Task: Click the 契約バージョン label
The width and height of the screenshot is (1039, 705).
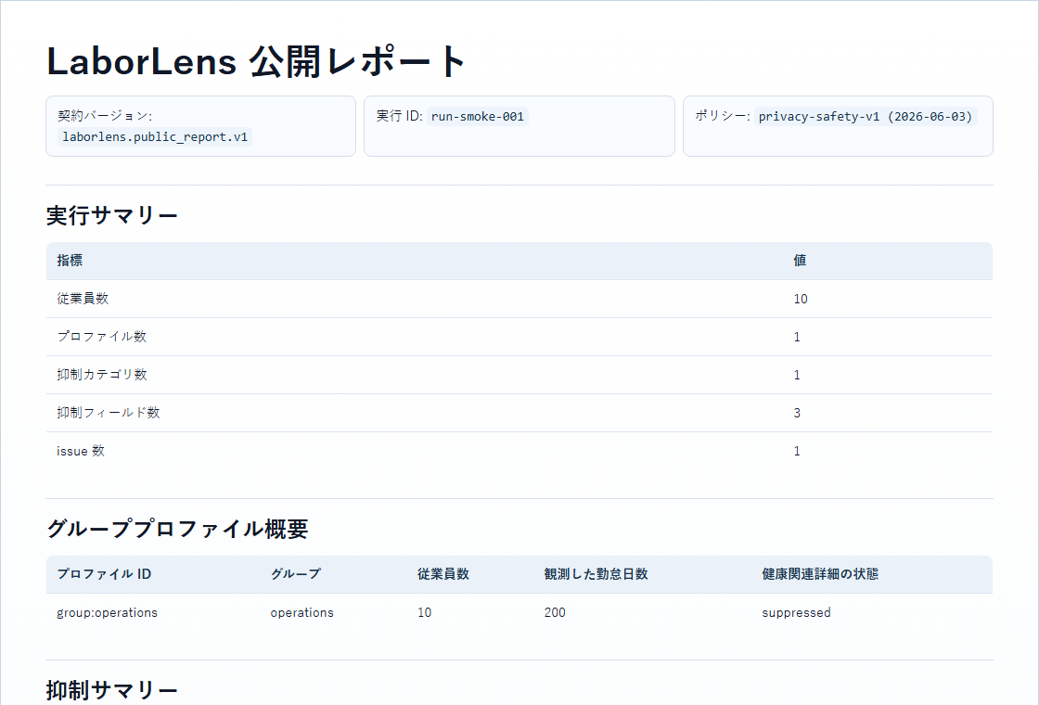Action: point(103,116)
